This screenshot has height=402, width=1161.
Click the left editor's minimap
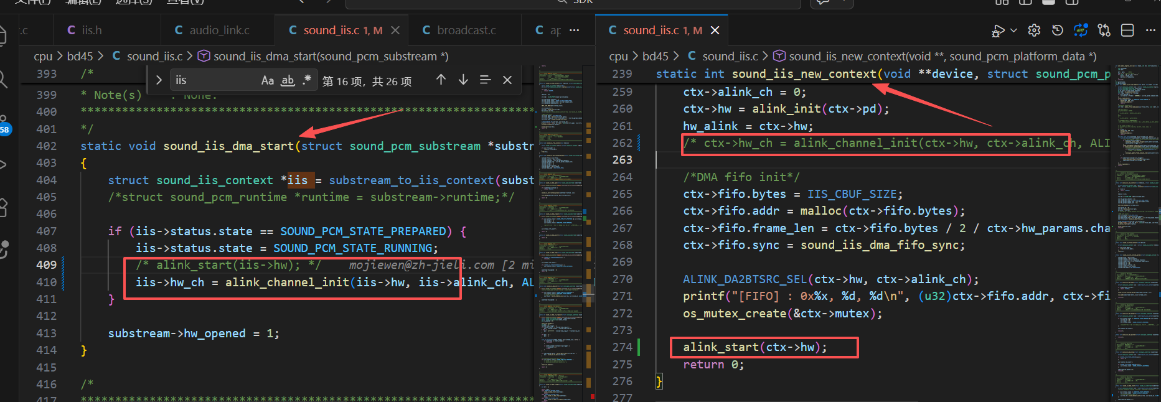(x=562, y=233)
